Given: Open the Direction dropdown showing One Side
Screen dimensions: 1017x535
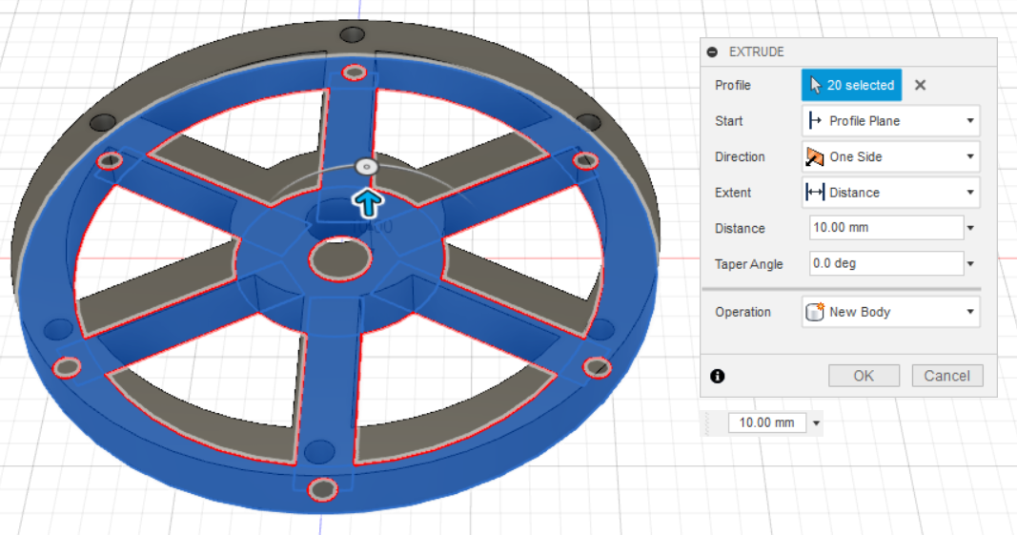Looking at the screenshot, I should (x=890, y=156).
